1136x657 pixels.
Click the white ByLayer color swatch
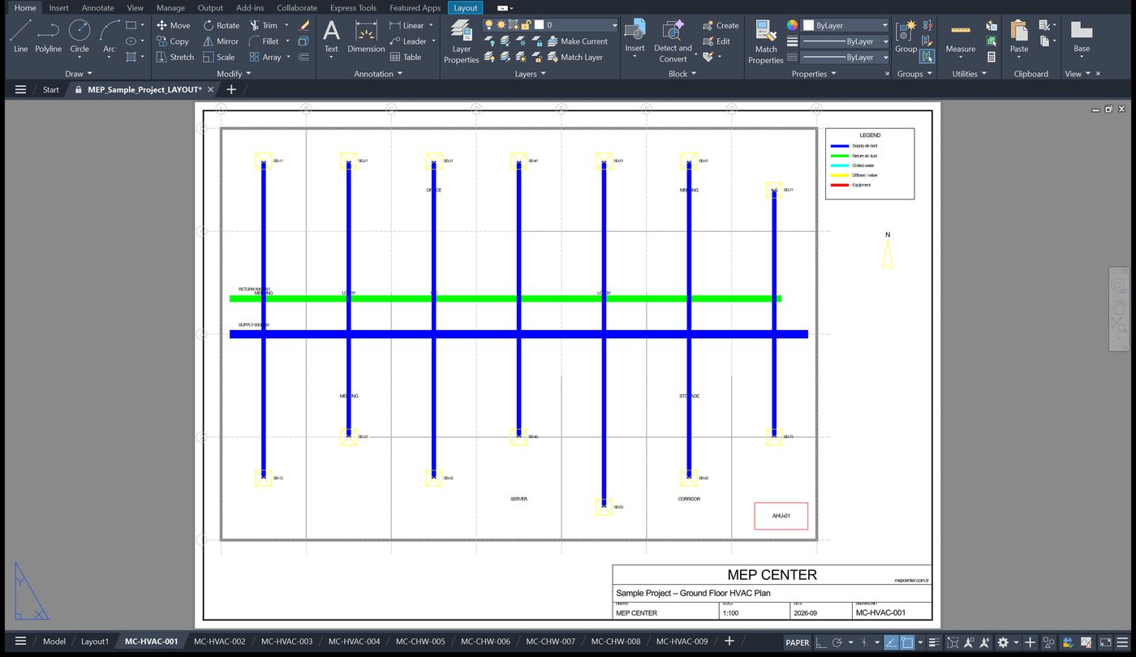(808, 25)
